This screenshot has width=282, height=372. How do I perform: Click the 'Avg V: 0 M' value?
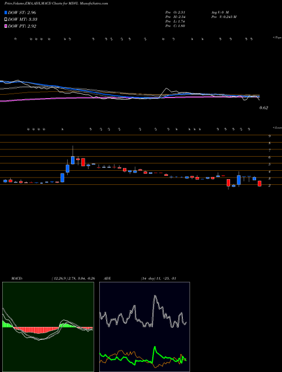[x=219, y=12]
